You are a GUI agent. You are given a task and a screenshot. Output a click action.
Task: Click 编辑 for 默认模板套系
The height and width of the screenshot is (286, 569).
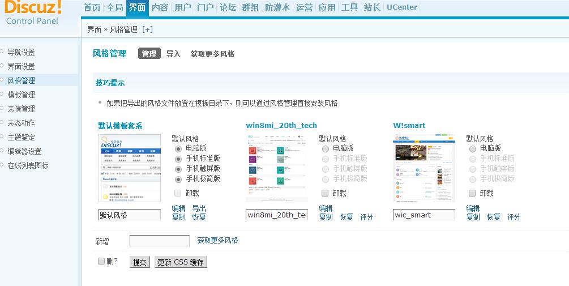click(178, 208)
